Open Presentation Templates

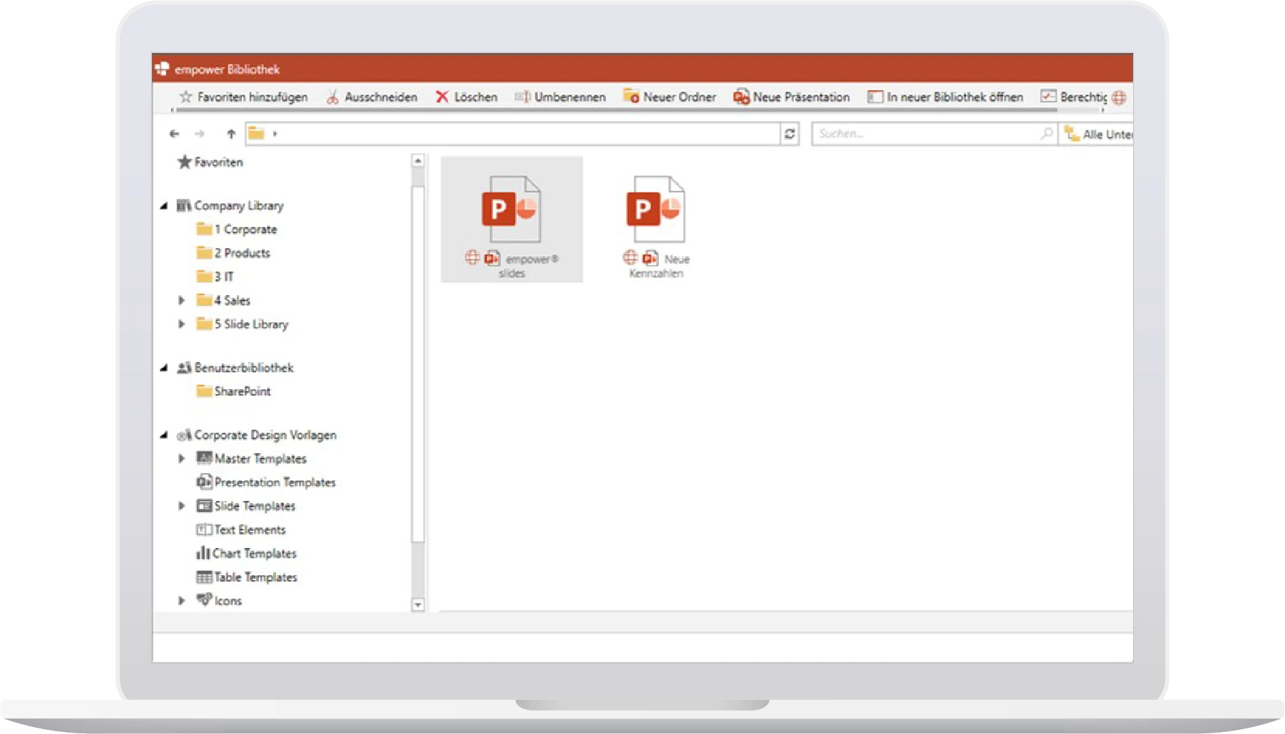[x=266, y=483]
